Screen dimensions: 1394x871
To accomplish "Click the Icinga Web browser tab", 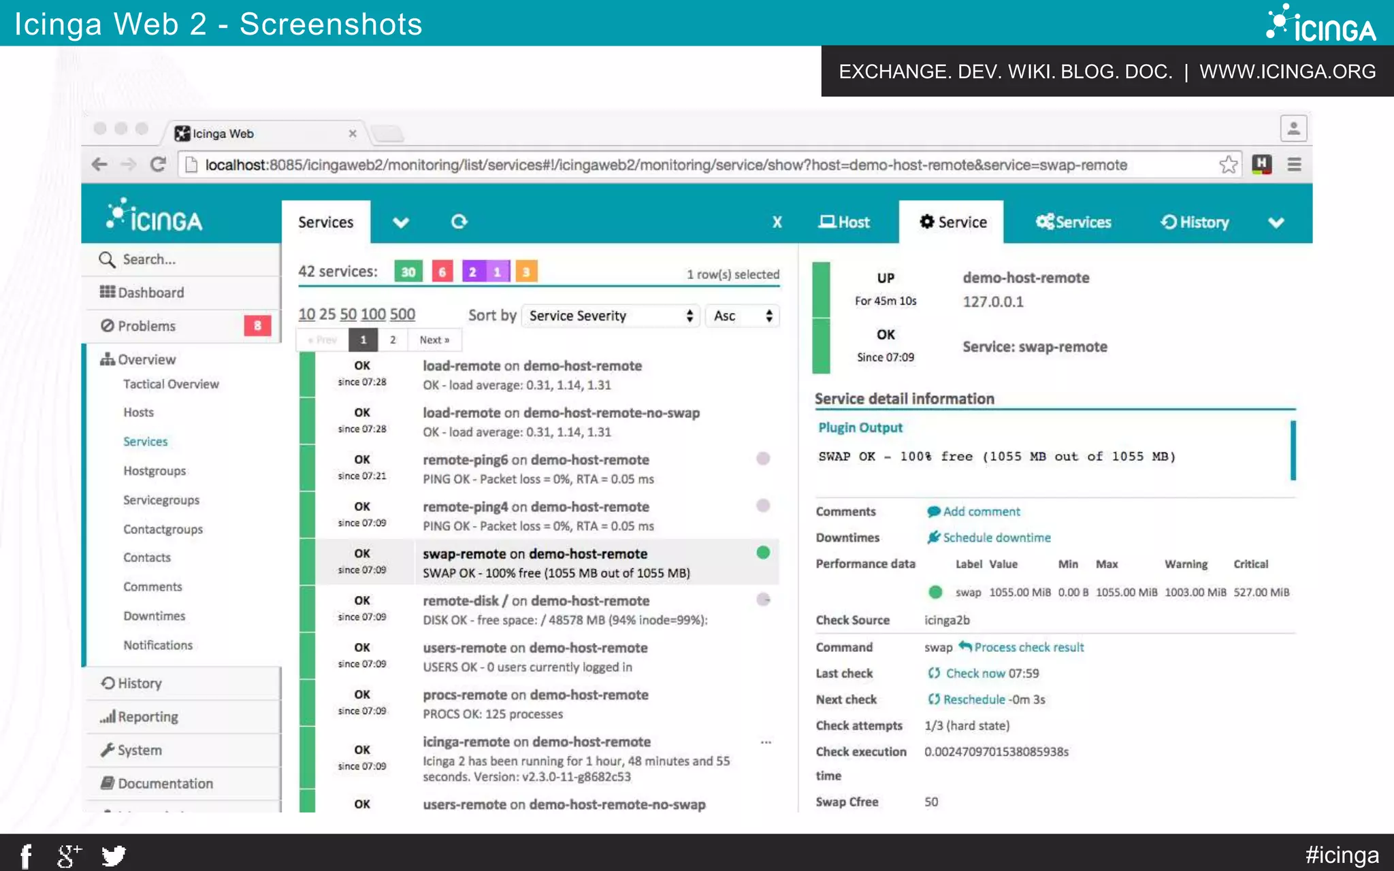I will click(265, 133).
